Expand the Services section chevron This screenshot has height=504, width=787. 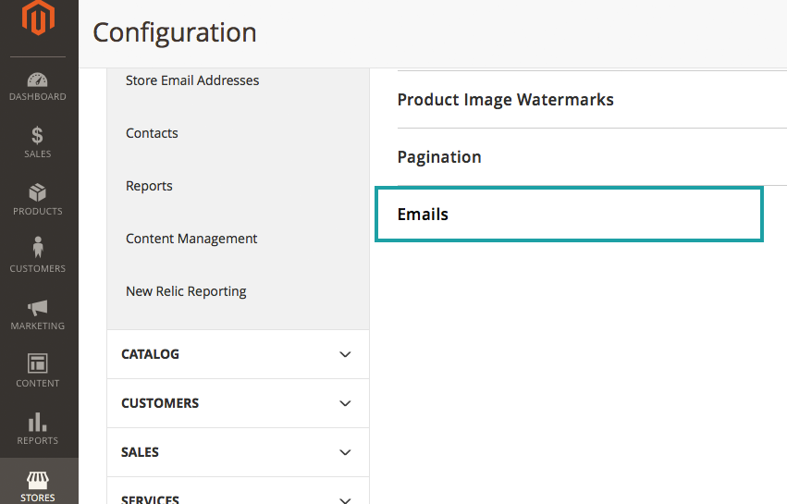345,498
